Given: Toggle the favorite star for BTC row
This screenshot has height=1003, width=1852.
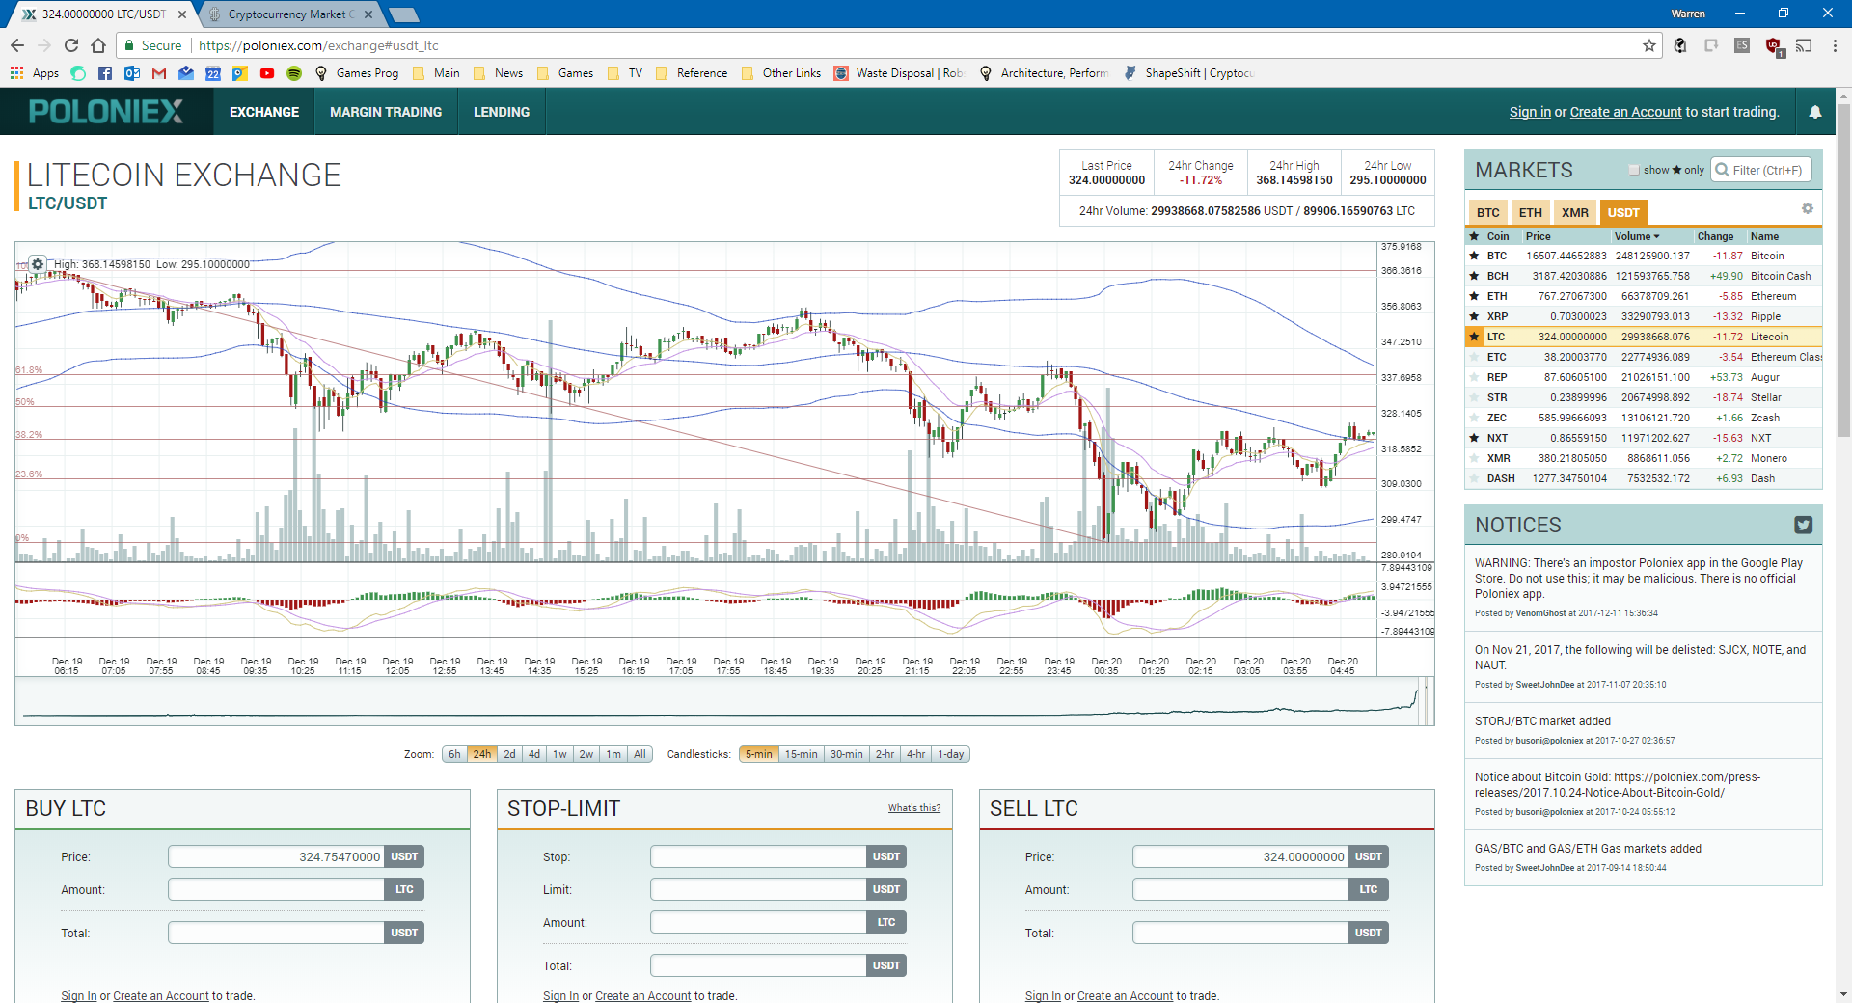Looking at the screenshot, I should tap(1474, 256).
